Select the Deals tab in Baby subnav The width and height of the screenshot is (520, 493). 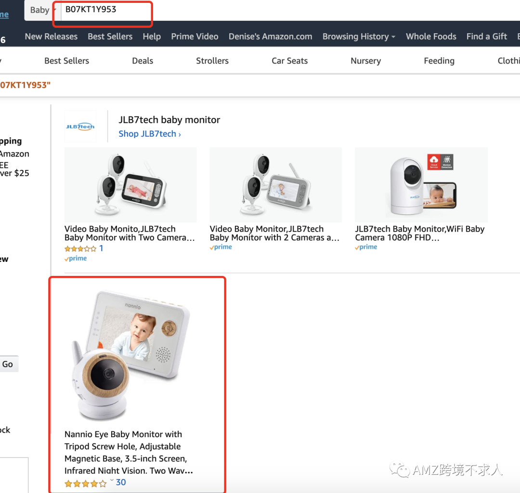point(143,61)
